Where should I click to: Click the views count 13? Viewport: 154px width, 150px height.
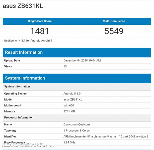(65, 66)
